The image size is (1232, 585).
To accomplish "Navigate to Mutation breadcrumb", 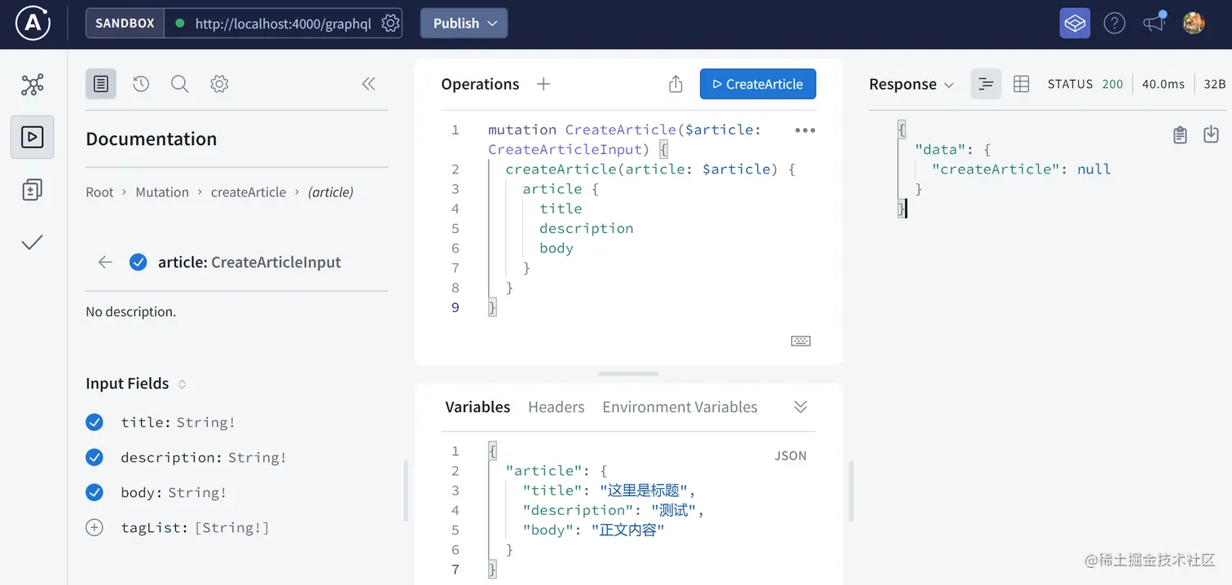I will (x=162, y=192).
